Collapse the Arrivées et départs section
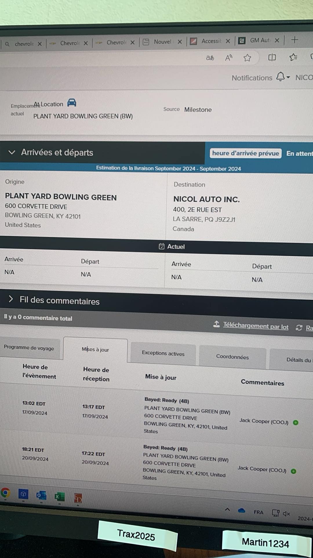 (12, 152)
